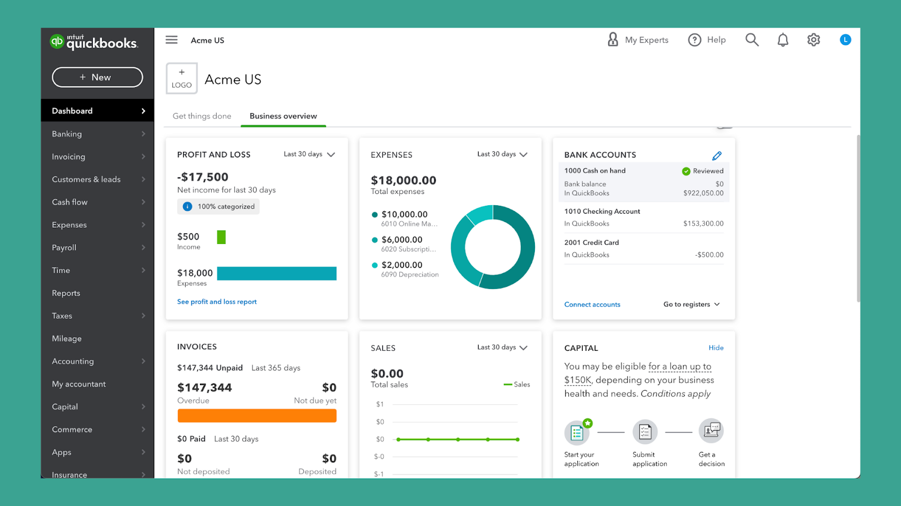Open Apps in the sidebar
The width and height of the screenshot is (901, 506).
(97, 452)
